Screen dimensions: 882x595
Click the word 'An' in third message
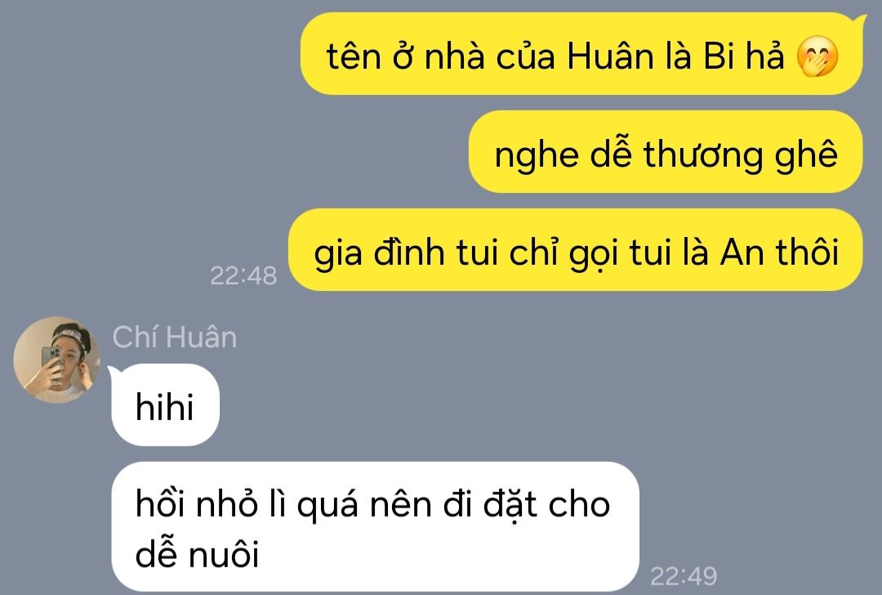click(742, 253)
